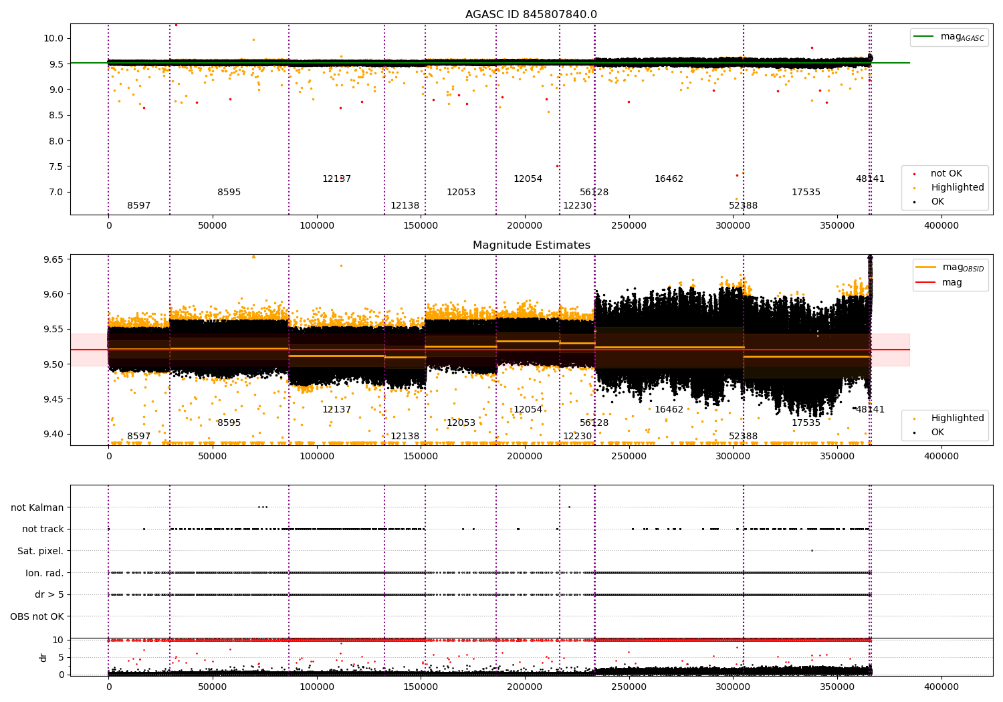Click the 'dr > 5' axis label
The image size is (1003, 702).
click(x=49, y=594)
